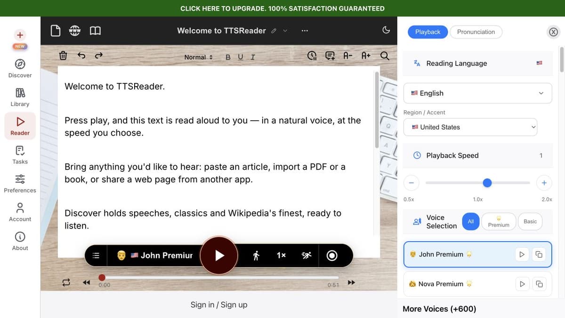
Task: Close the settings panel with X
Action: (x=553, y=32)
